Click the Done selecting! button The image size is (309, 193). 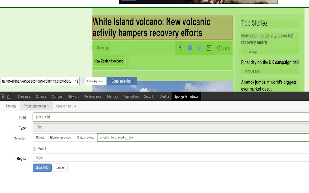pyautogui.click(x=122, y=81)
